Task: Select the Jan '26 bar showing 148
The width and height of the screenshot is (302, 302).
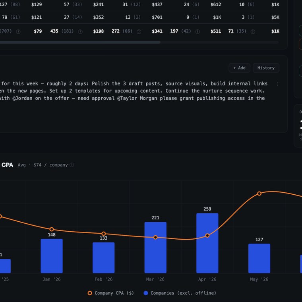Action: pyautogui.click(x=52, y=256)
